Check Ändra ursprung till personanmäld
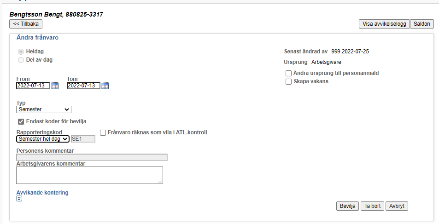This screenshot has height=224, width=439. 289,74
